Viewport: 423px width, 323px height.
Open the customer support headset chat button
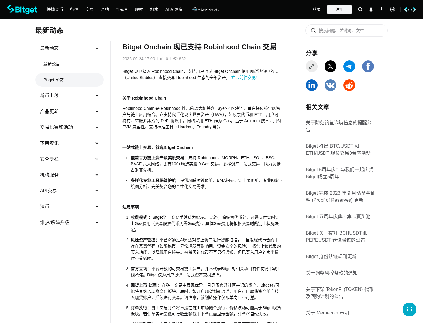[409, 309]
